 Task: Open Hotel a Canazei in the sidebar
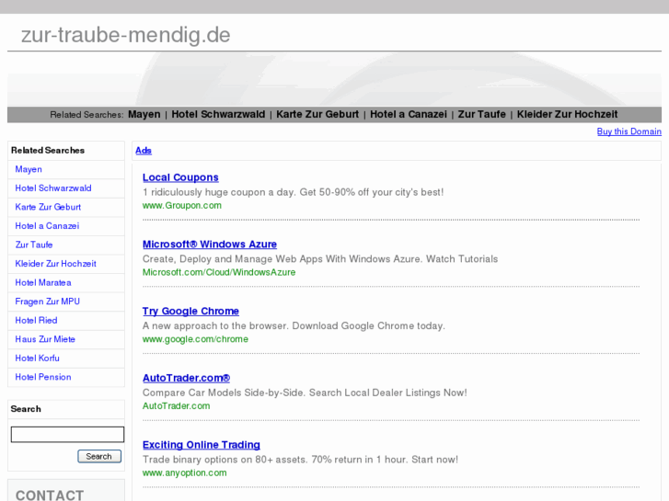[47, 226]
